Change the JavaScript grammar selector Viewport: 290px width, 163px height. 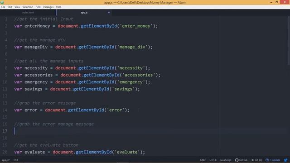coord(226,160)
